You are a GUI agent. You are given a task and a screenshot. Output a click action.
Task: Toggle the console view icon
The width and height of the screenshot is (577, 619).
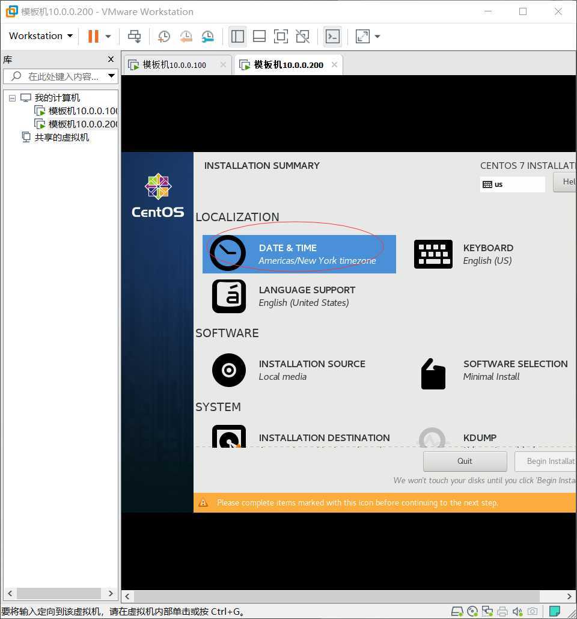tap(332, 36)
